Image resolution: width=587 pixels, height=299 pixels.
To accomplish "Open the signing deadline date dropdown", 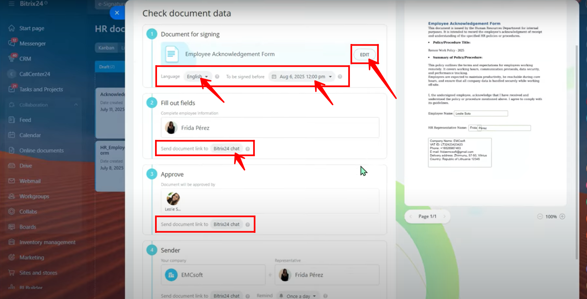I will (x=302, y=76).
